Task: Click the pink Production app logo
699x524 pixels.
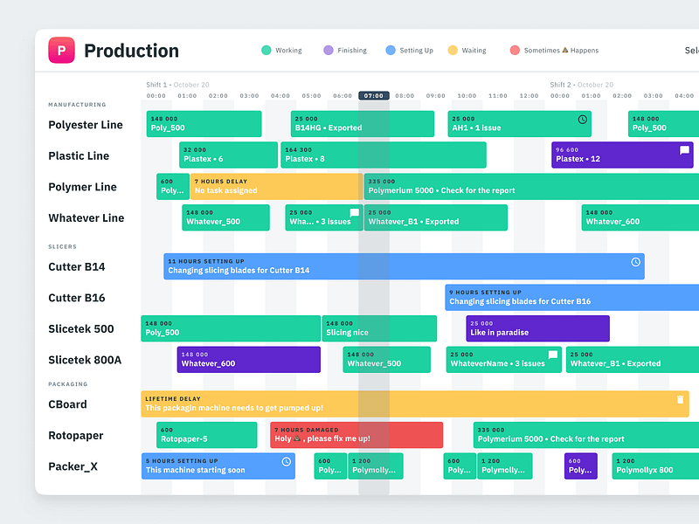Action: [61, 50]
